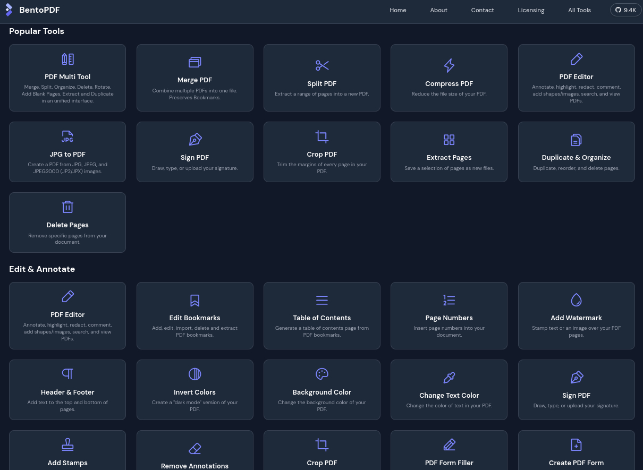Open the PDF Multi Tool card

[x=67, y=78]
